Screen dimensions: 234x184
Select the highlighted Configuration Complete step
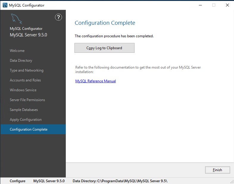[x=29, y=129]
